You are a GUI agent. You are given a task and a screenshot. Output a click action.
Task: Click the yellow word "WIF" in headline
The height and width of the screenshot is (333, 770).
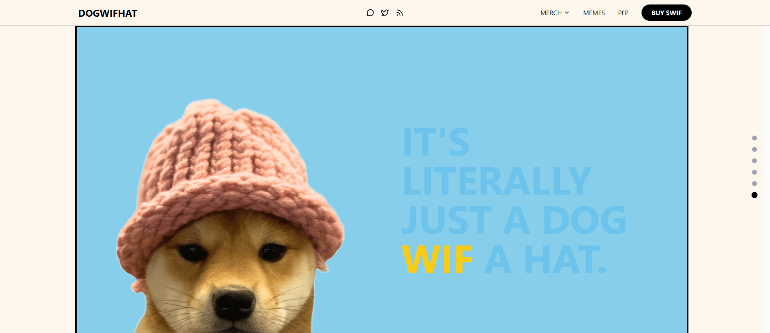coord(437,259)
